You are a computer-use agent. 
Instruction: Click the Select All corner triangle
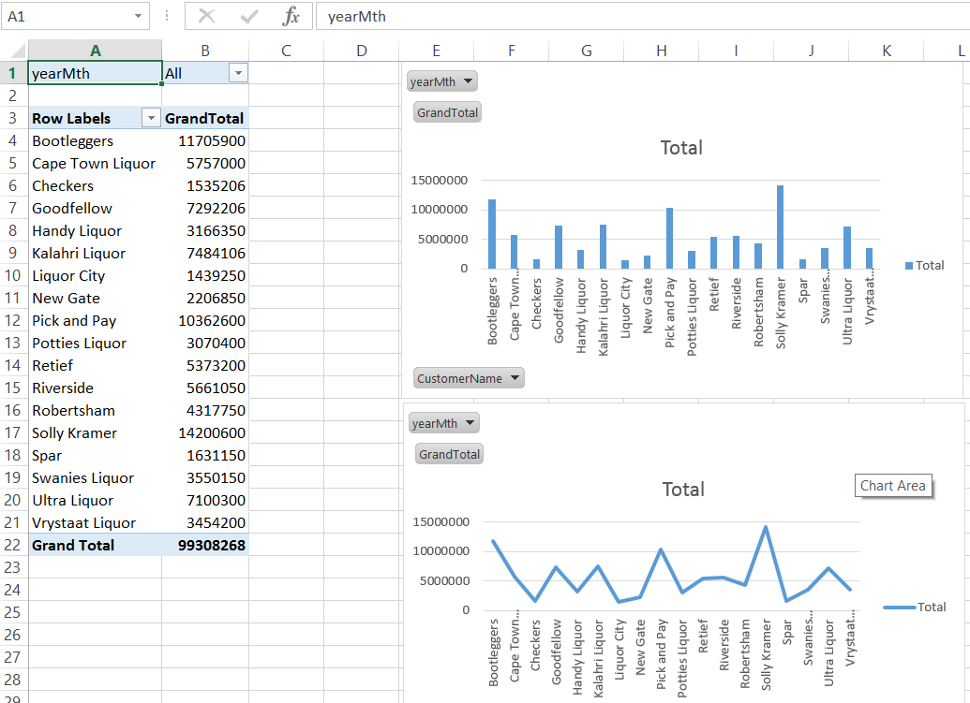(14, 51)
